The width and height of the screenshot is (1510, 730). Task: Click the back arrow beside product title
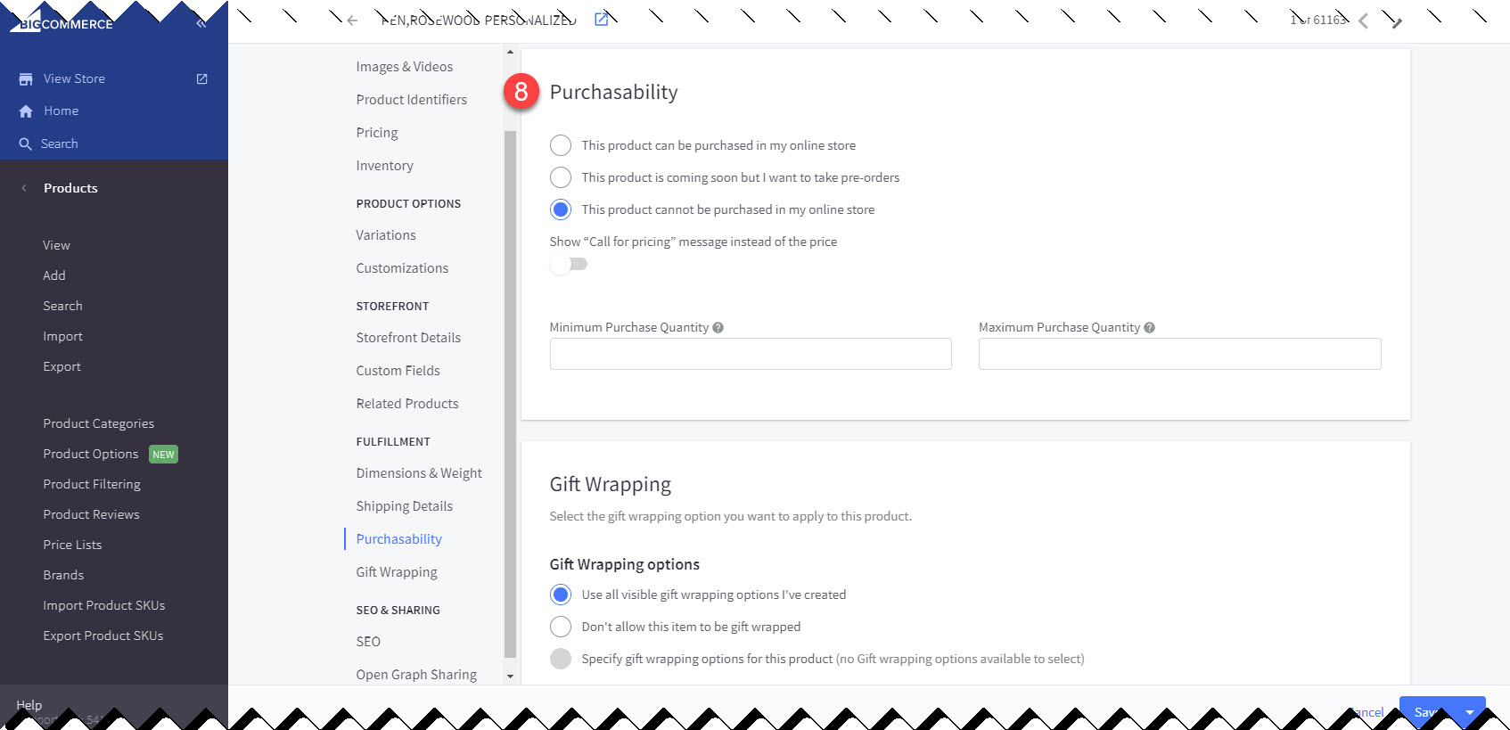click(x=352, y=21)
